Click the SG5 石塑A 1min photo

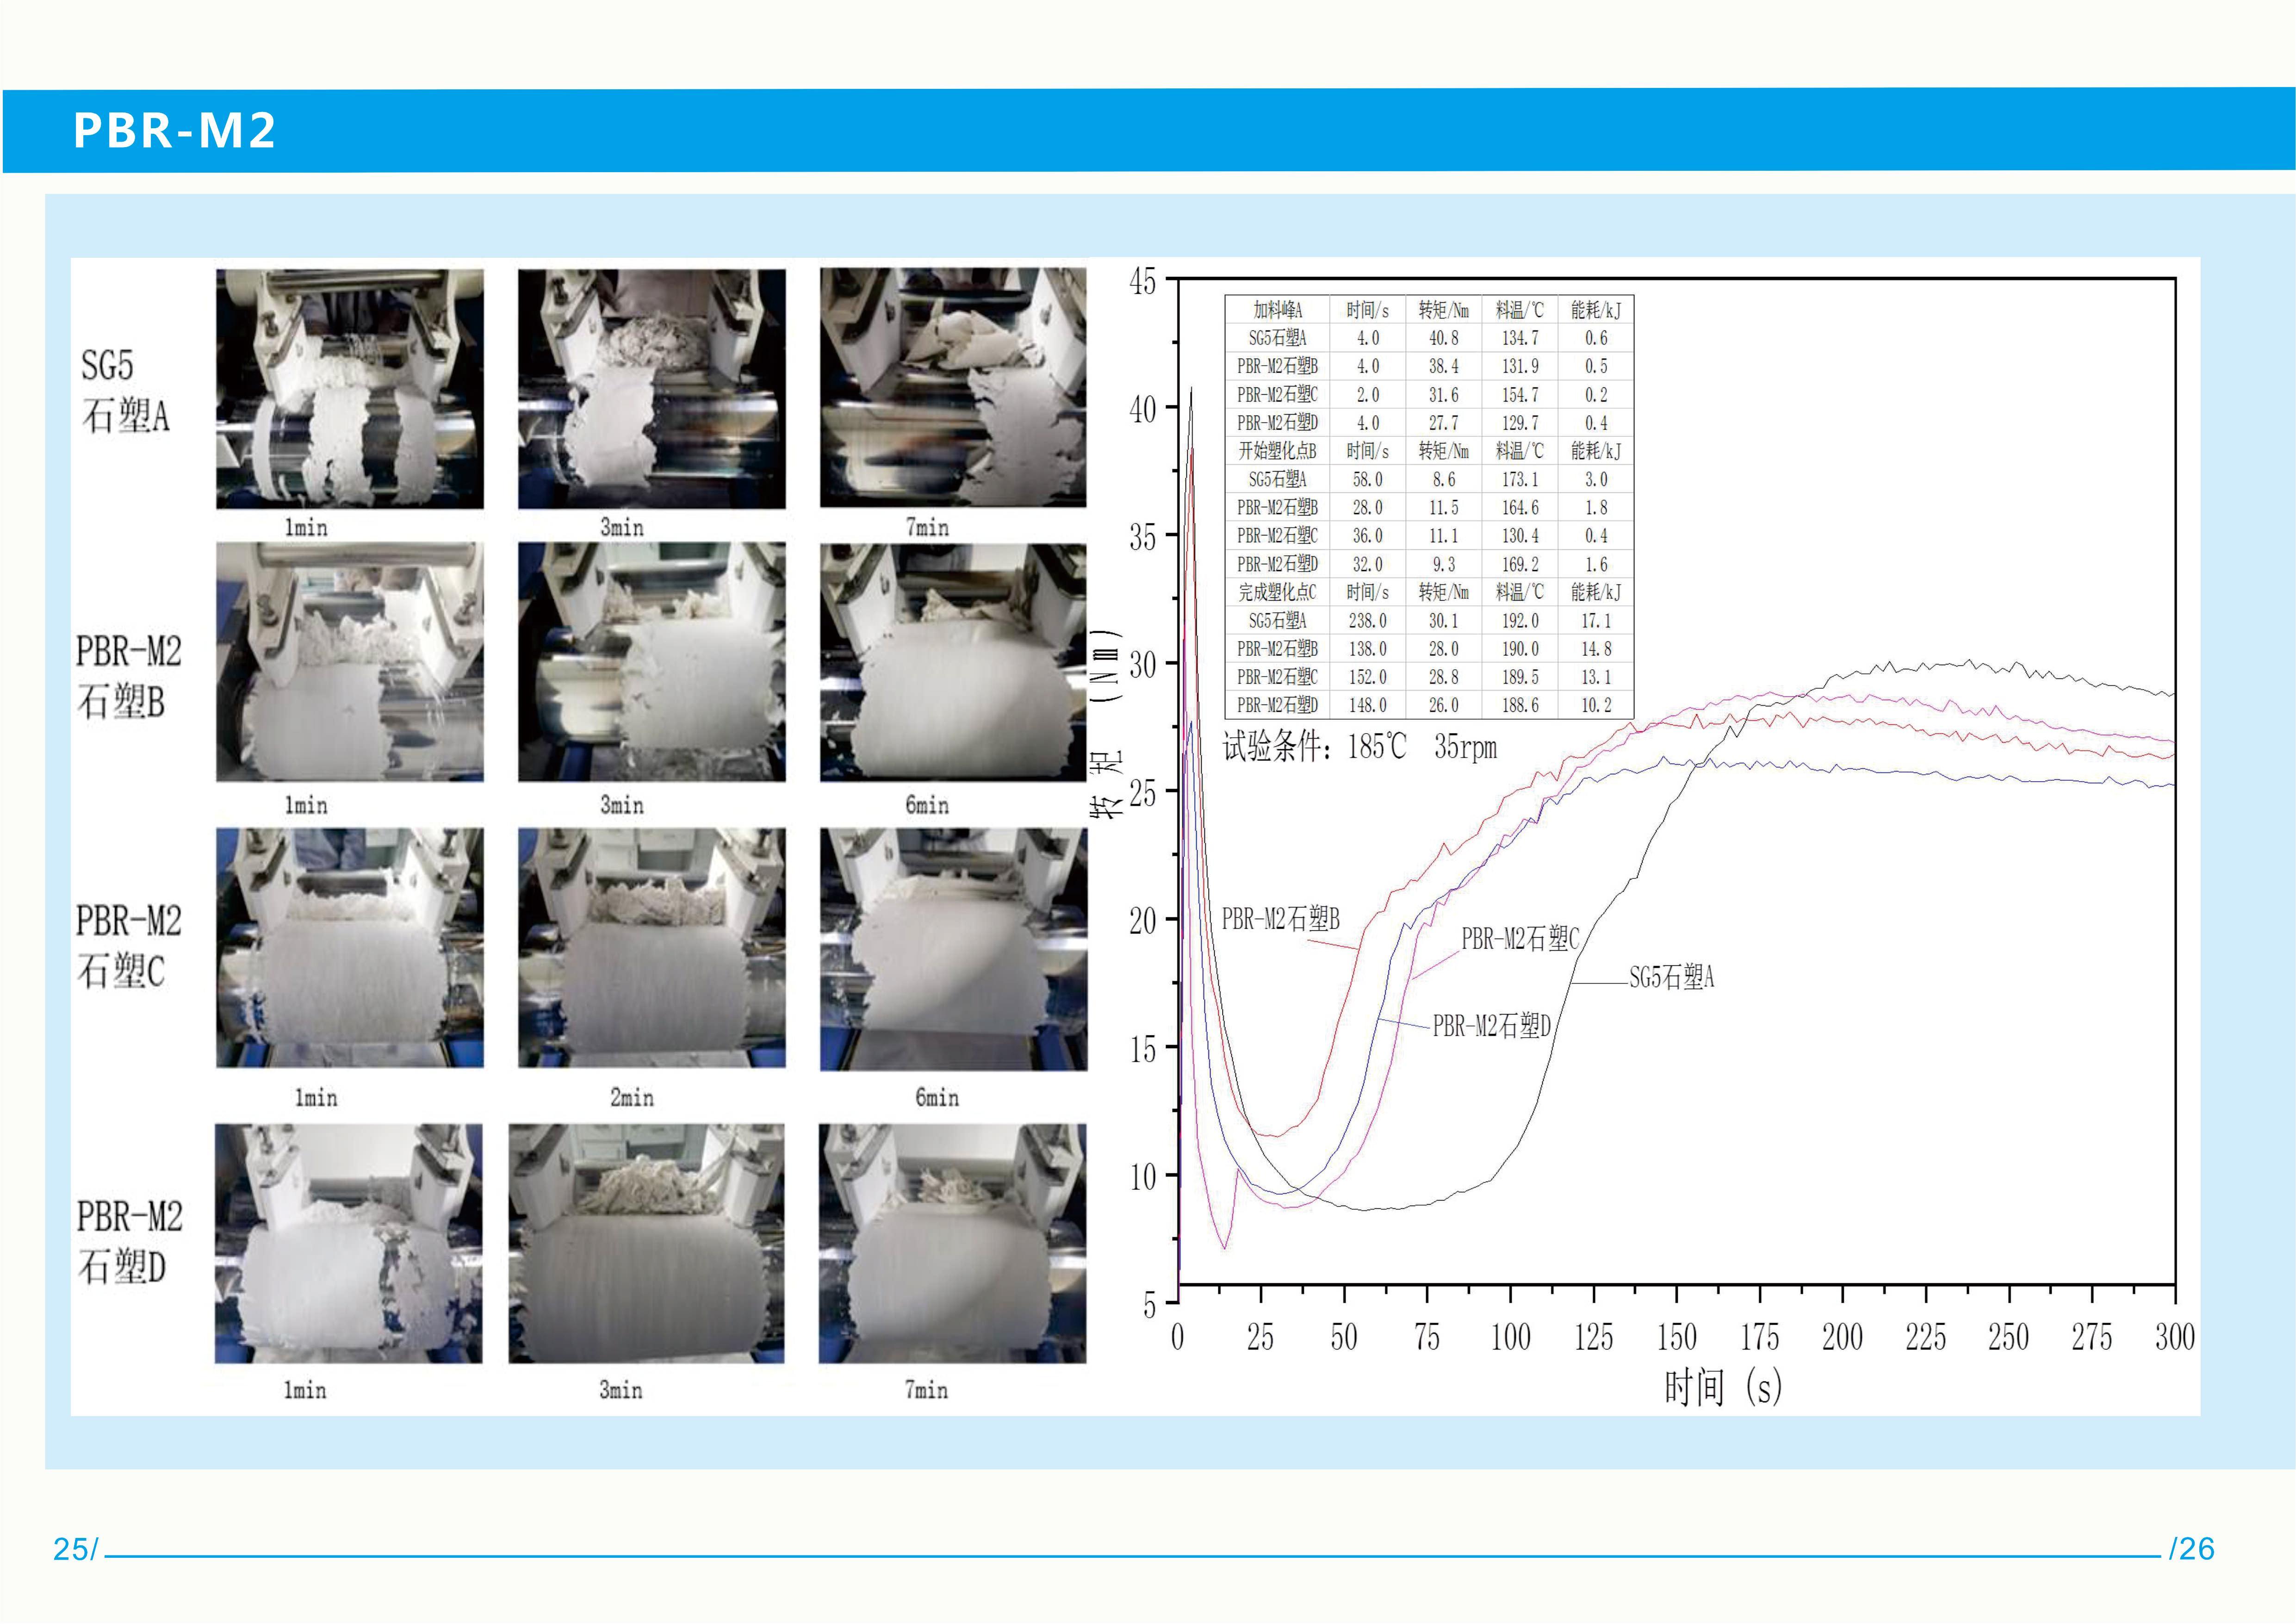coord(349,389)
